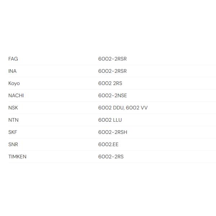Select NTN part number 6002 LLU

tap(110, 120)
